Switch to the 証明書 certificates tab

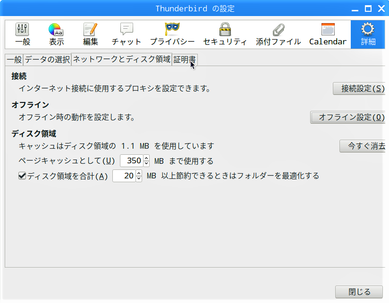(x=185, y=60)
